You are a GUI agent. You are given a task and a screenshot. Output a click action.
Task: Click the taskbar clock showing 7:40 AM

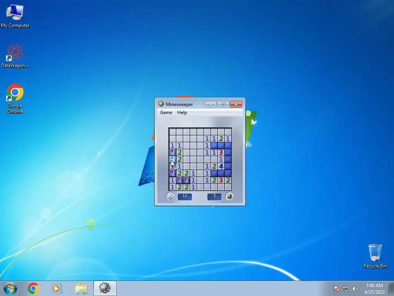pyautogui.click(x=374, y=289)
